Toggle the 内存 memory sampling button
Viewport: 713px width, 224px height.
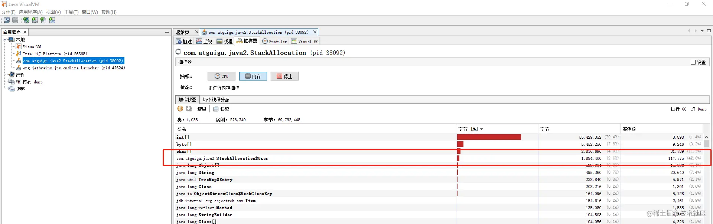[253, 76]
